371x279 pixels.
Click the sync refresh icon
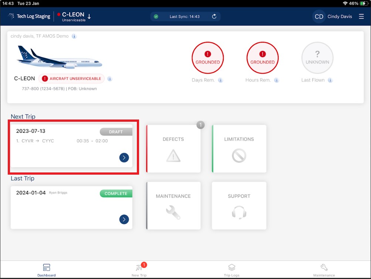point(214,16)
